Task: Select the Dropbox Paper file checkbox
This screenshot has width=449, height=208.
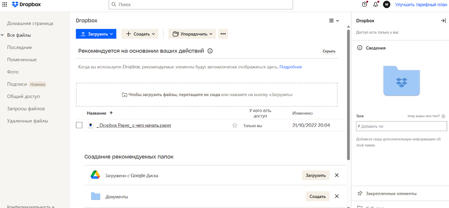Action: pos(79,125)
